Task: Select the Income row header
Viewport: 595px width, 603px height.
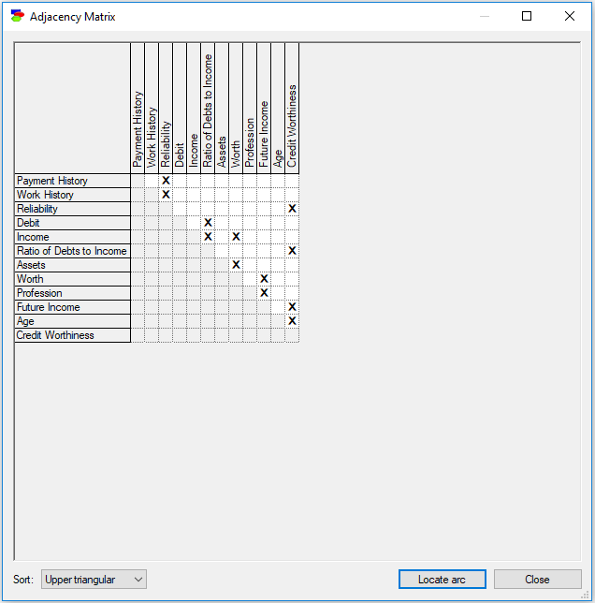Action: click(x=73, y=237)
